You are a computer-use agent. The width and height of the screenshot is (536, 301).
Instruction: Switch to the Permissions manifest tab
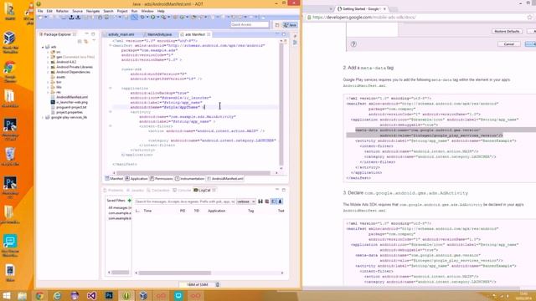coord(162,178)
